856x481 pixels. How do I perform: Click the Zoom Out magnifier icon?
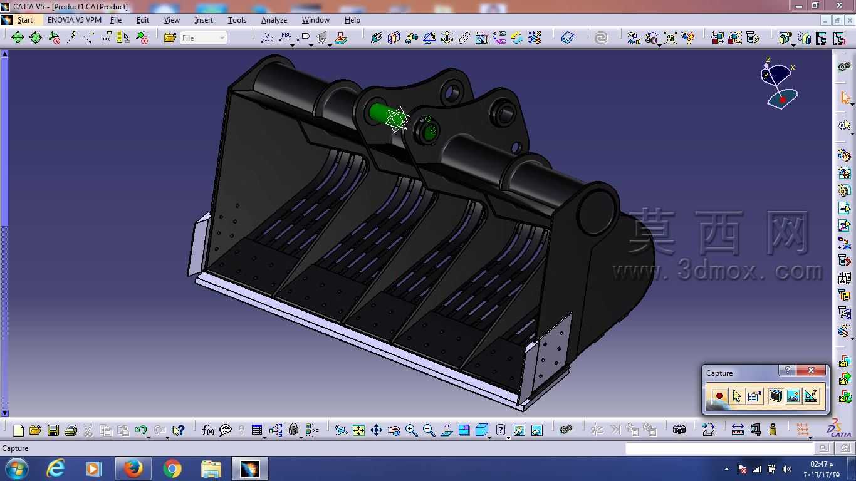(x=429, y=430)
